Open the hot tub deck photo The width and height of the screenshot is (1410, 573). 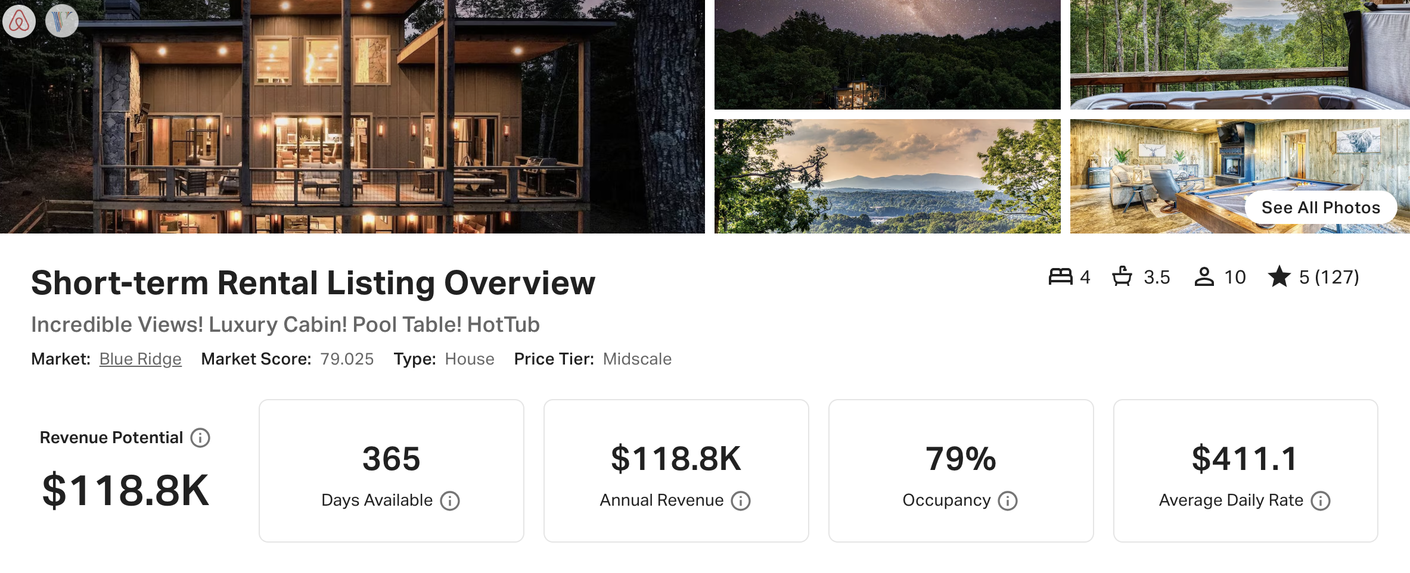pyautogui.click(x=1240, y=55)
